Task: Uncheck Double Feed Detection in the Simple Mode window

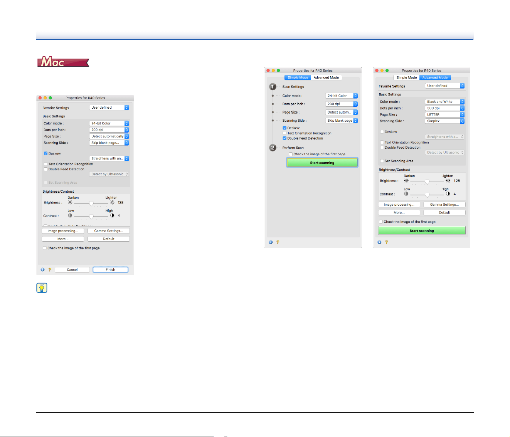Action: (x=284, y=138)
